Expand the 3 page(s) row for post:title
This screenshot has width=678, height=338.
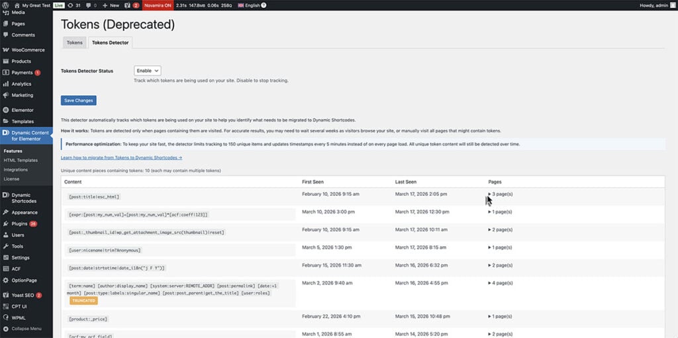pyautogui.click(x=490, y=194)
